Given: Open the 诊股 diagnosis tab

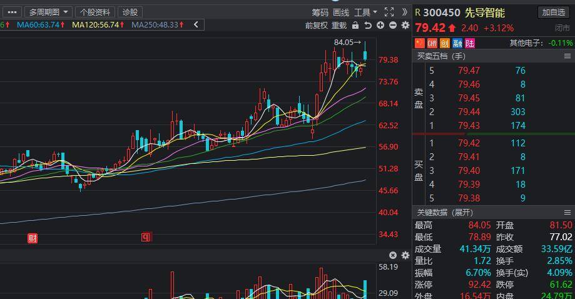Looking at the screenshot, I should coord(130,12).
